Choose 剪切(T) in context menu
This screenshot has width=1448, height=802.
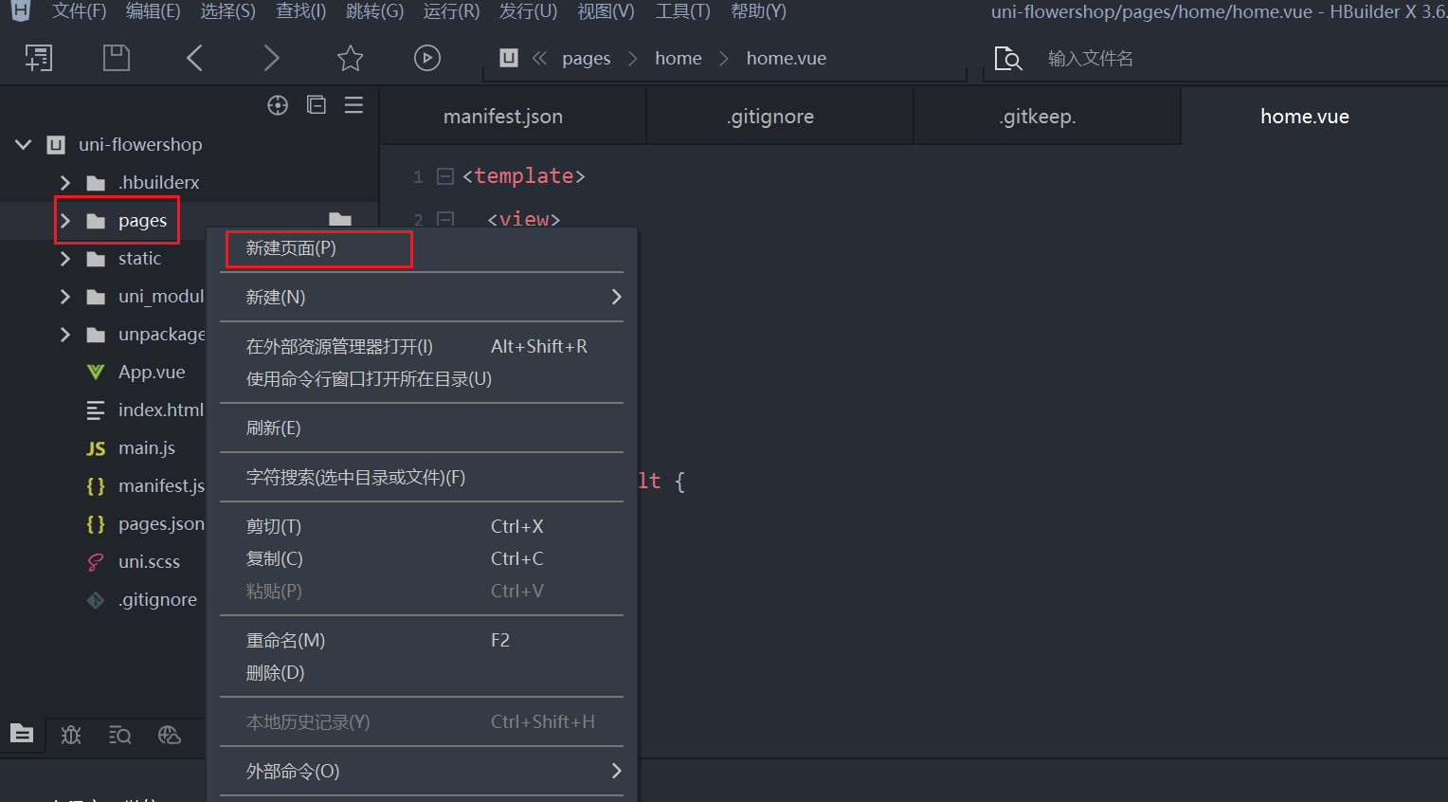tap(422, 526)
